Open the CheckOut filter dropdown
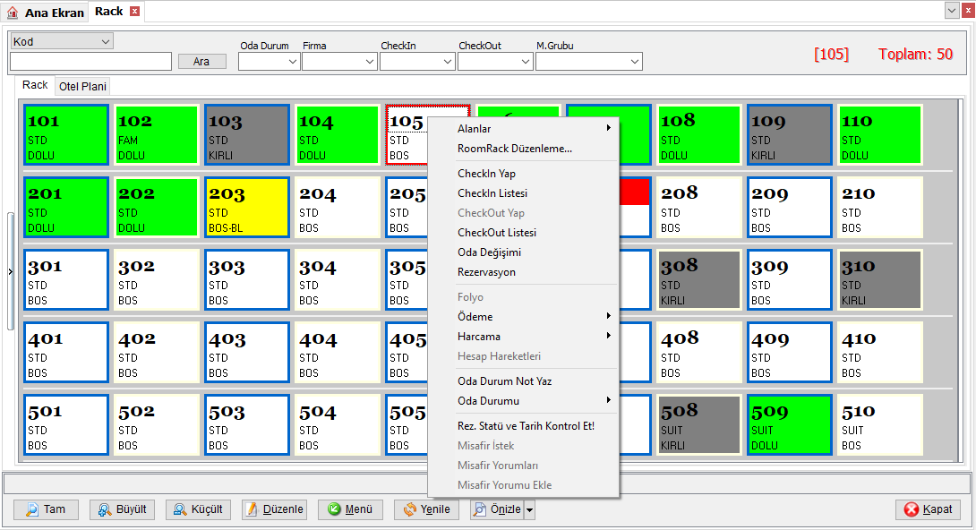Viewport: 976px width, 530px height. pos(526,62)
